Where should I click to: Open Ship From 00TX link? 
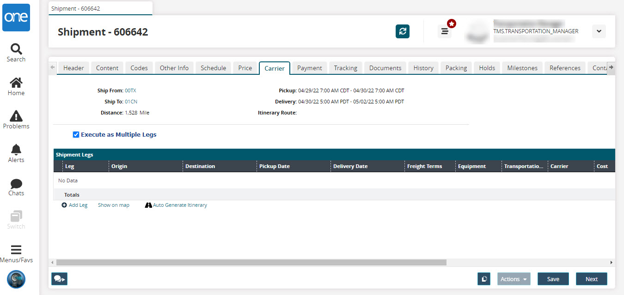pyautogui.click(x=130, y=90)
